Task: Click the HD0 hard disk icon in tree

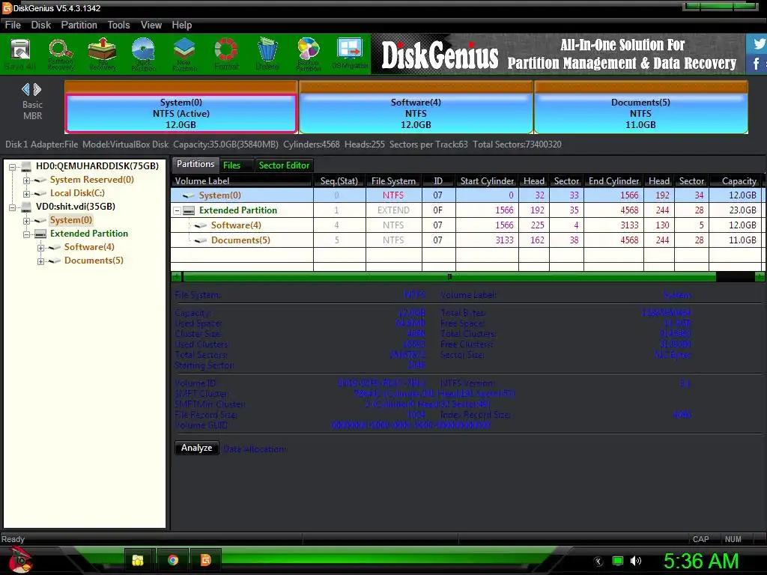Action: [26, 166]
